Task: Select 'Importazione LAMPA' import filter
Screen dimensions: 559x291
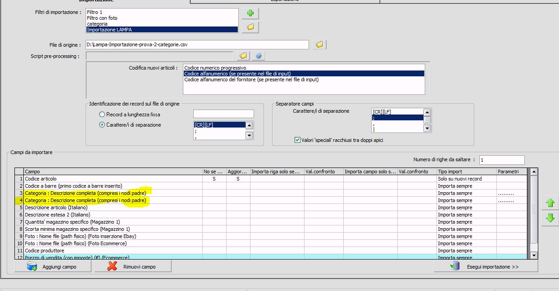Action: (x=162, y=30)
